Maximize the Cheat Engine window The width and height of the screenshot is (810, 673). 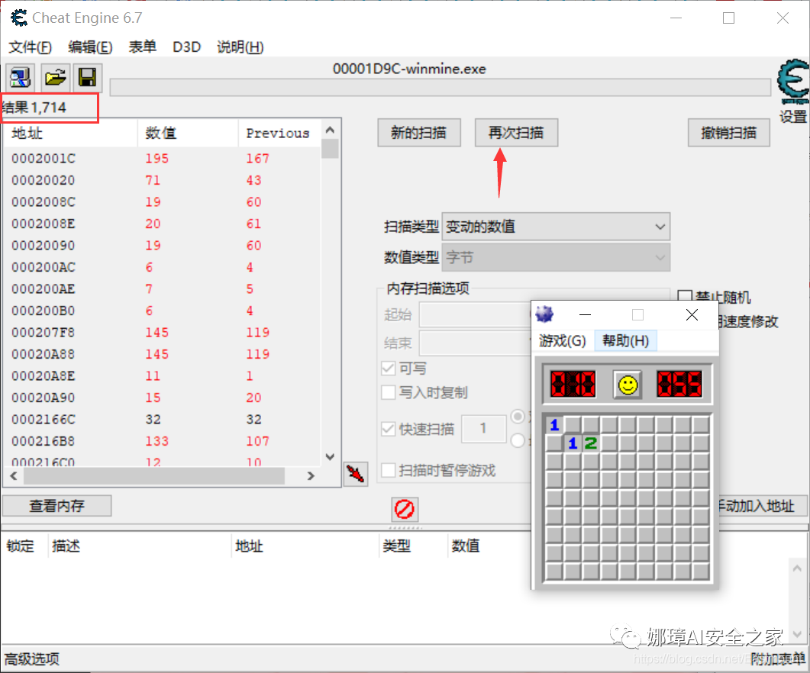pos(728,18)
